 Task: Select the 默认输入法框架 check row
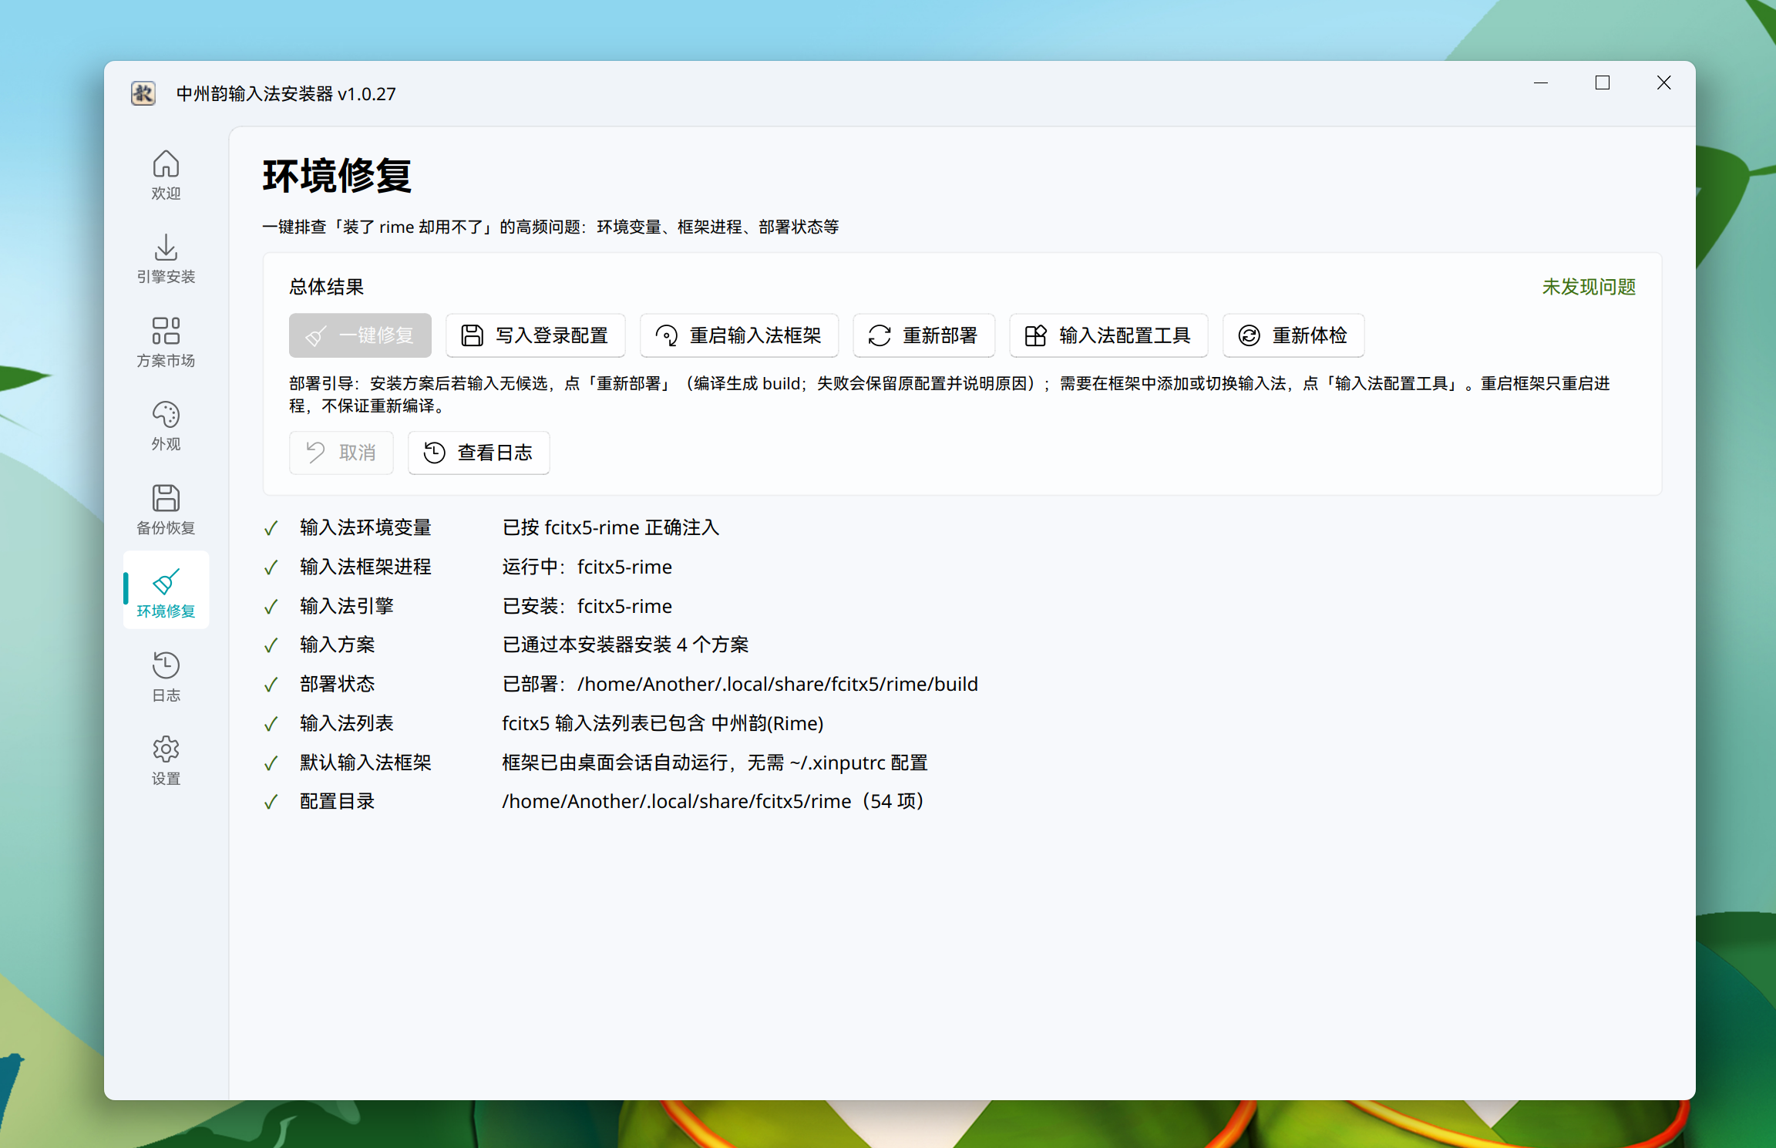click(962, 763)
